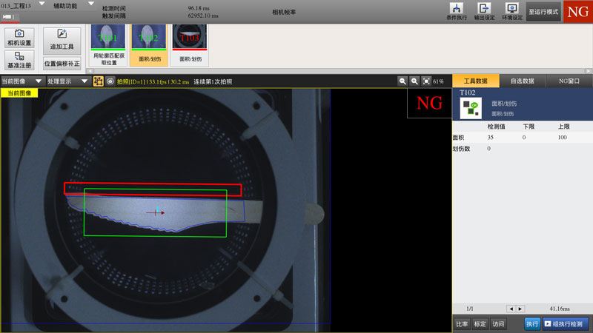This screenshot has height=333, width=593.
Task: Open 相机设置 camera settings
Action: point(19,38)
